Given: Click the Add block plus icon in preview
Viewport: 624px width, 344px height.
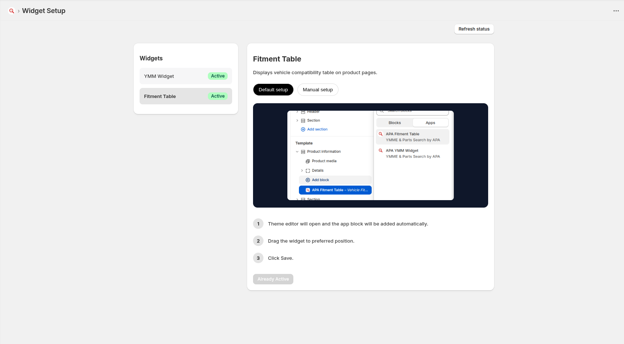Looking at the screenshot, I should pos(308,180).
